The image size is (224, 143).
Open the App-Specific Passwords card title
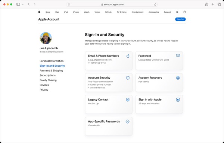tap(104, 121)
